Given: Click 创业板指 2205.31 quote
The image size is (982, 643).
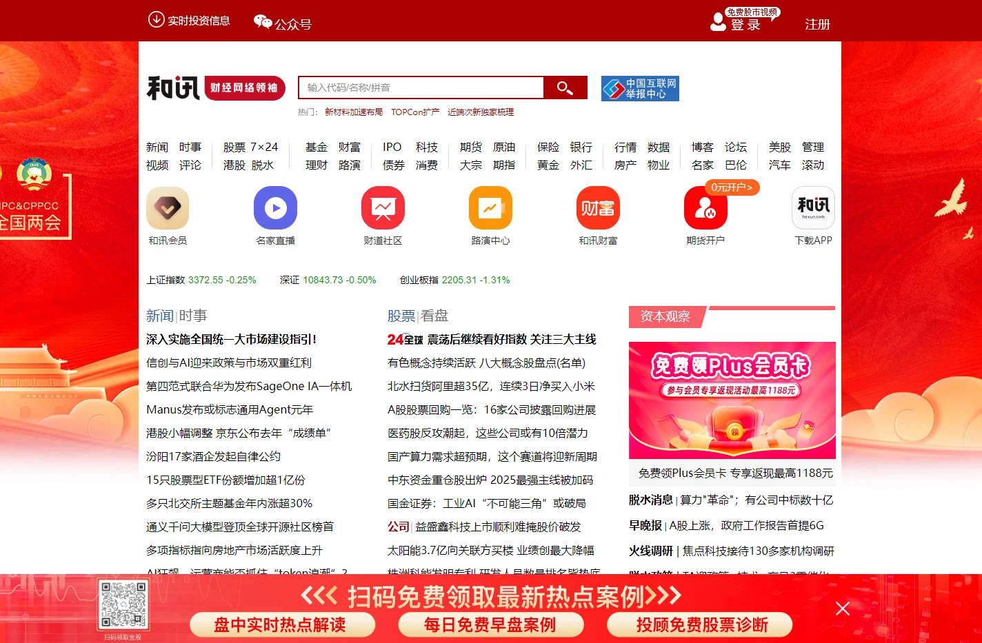Looking at the screenshot, I should coord(455,280).
